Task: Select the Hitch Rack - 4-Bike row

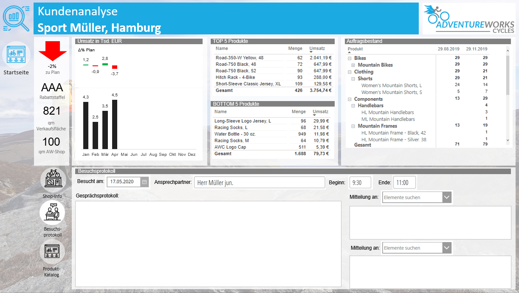Action: (x=273, y=77)
